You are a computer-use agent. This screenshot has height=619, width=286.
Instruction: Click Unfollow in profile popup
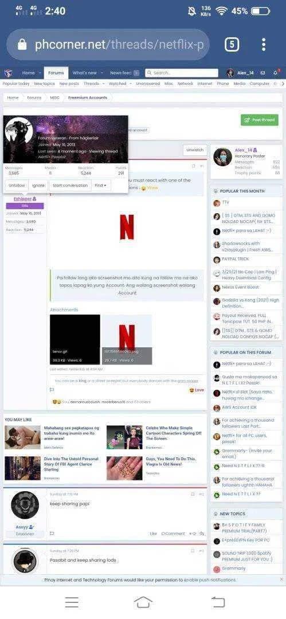tap(17, 186)
